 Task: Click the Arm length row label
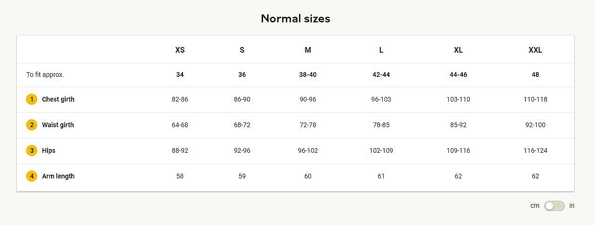pyautogui.click(x=58, y=176)
